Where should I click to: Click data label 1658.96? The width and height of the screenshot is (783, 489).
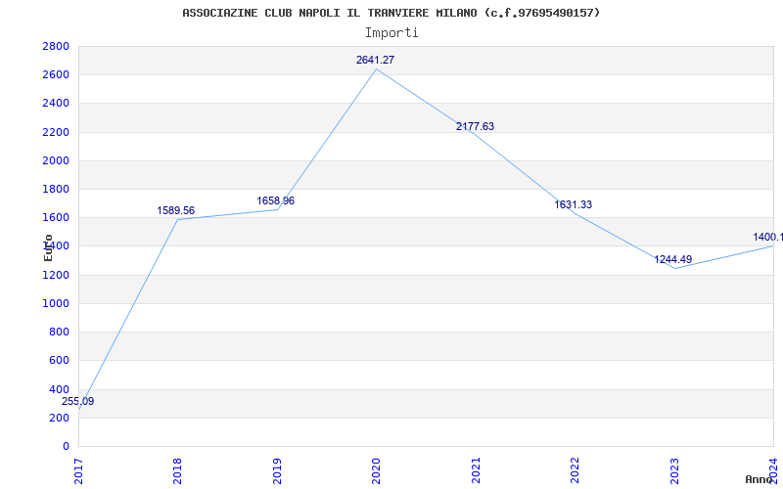[x=276, y=200]
